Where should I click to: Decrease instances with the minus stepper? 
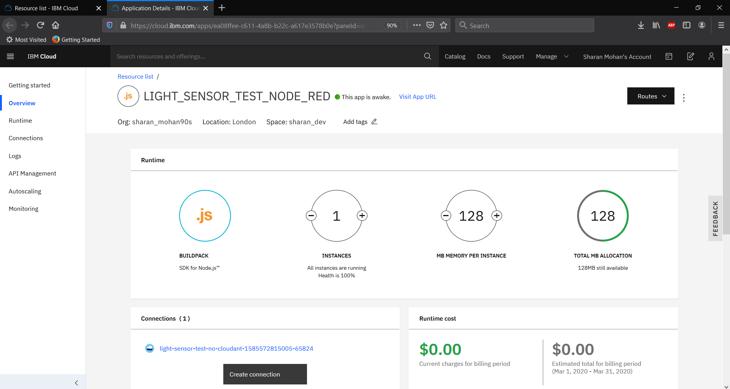311,215
